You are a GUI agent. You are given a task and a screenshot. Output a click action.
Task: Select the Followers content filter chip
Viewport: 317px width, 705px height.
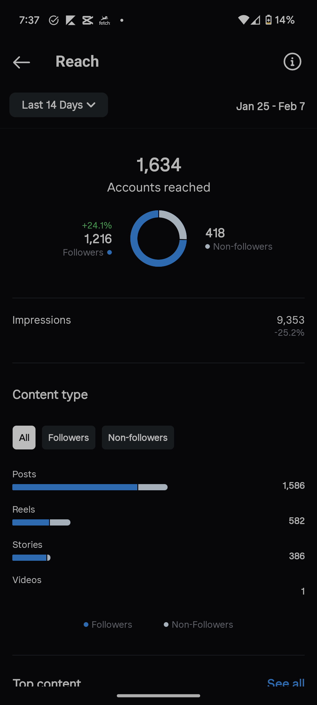click(69, 437)
